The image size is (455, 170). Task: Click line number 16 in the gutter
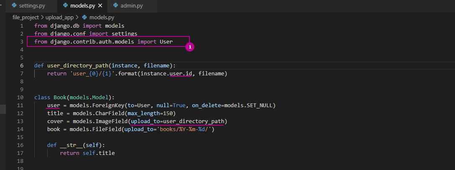coord(20,145)
